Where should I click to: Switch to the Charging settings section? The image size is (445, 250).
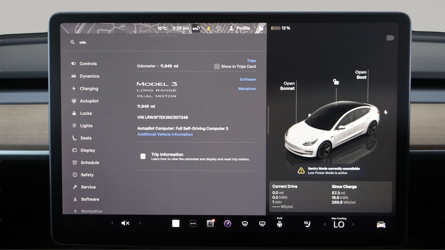click(x=89, y=89)
